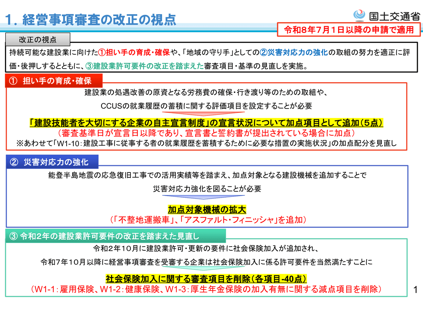Click the green header ③ 令和2年の建設業許可要件の改正

click(x=116, y=236)
